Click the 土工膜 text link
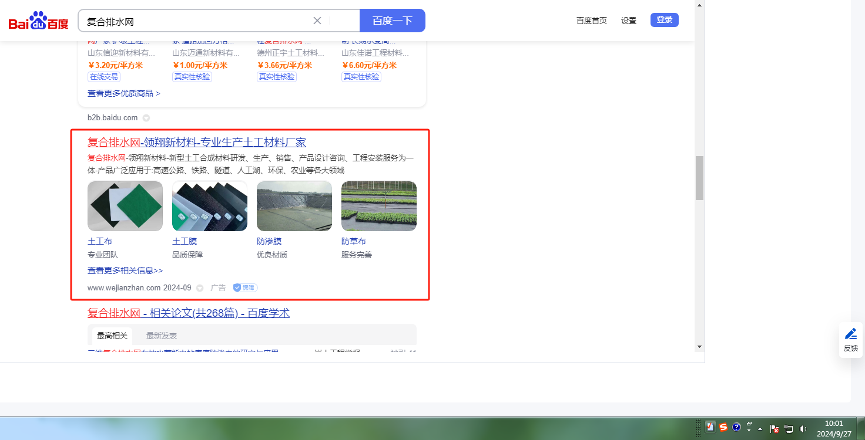The height and width of the screenshot is (440, 865). click(x=185, y=241)
